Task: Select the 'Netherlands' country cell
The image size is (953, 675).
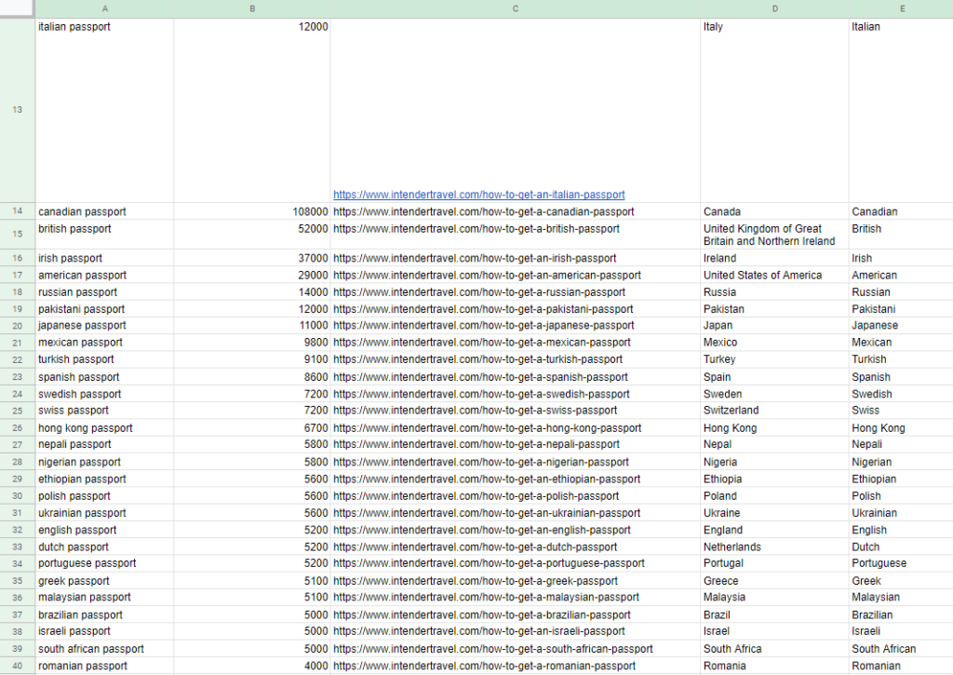Action: click(774, 547)
